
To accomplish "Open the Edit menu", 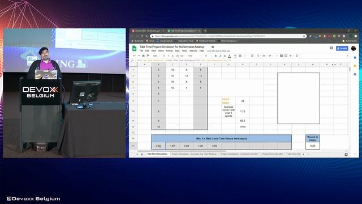I will pos(147,50).
